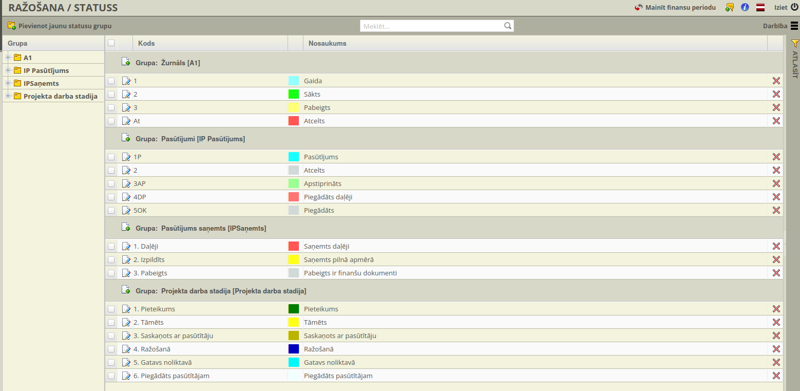The image size is (800, 391).
Task: Select all rows with header checkbox
Action: [111, 43]
